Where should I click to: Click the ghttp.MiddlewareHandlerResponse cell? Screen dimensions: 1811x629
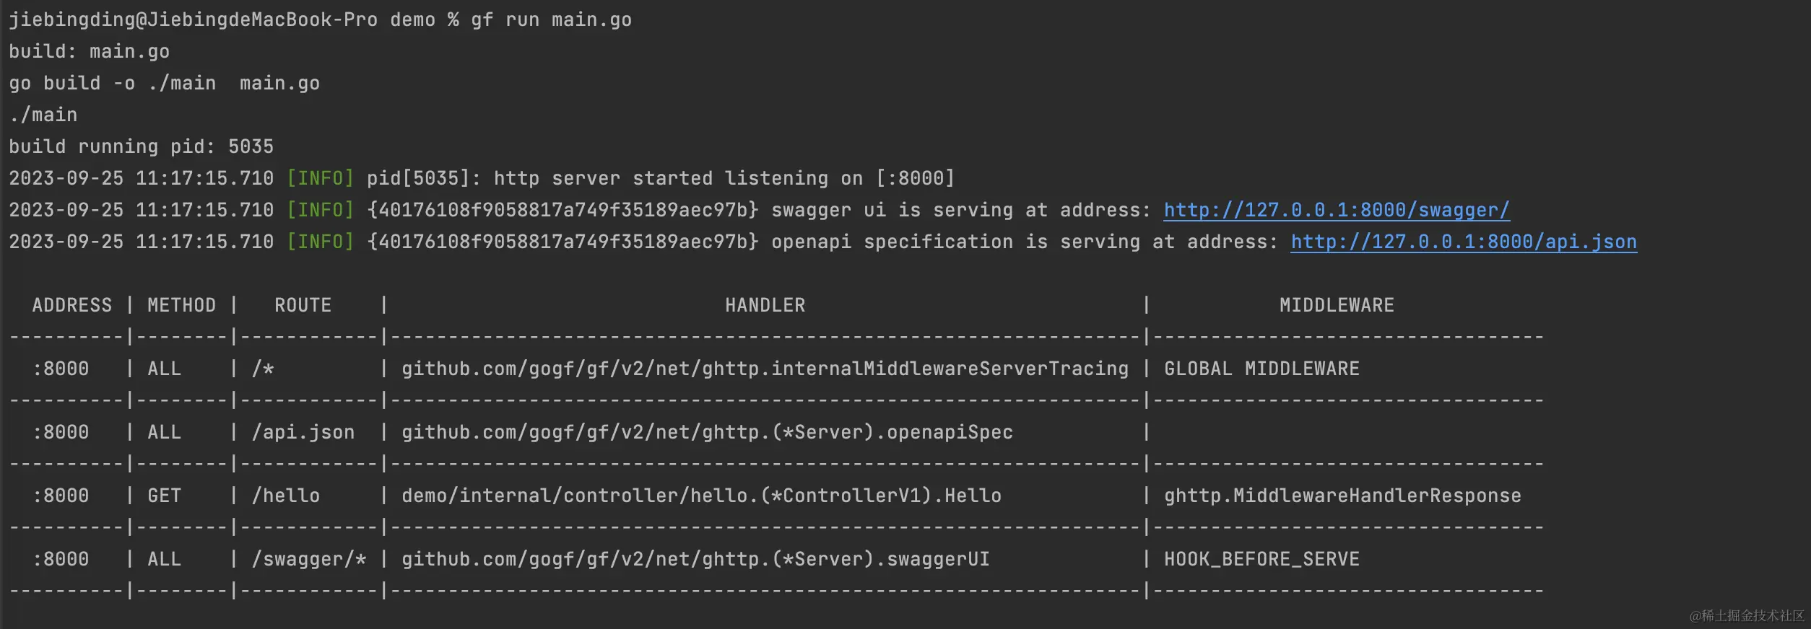pyautogui.click(x=1342, y=496)
